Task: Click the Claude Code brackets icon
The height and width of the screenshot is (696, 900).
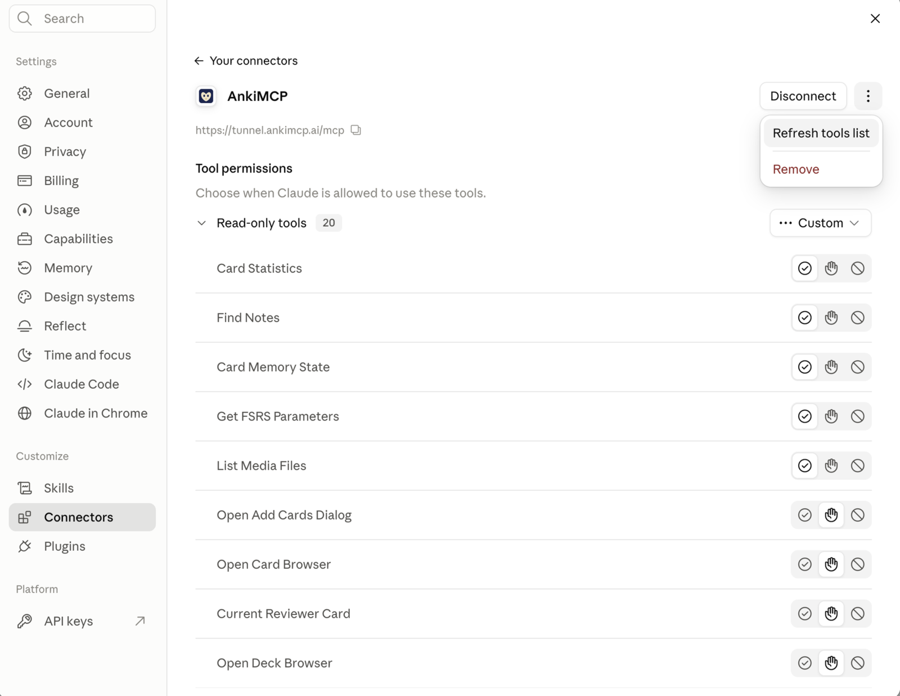Action: click(x=25, y=384)
